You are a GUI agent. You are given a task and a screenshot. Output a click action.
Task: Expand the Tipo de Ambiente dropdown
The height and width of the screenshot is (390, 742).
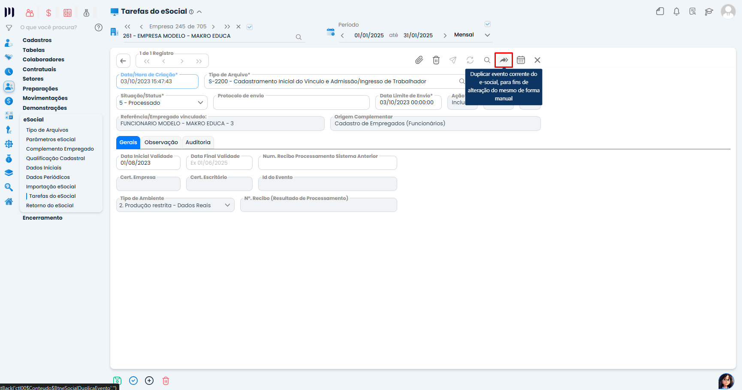pos(175,205)
